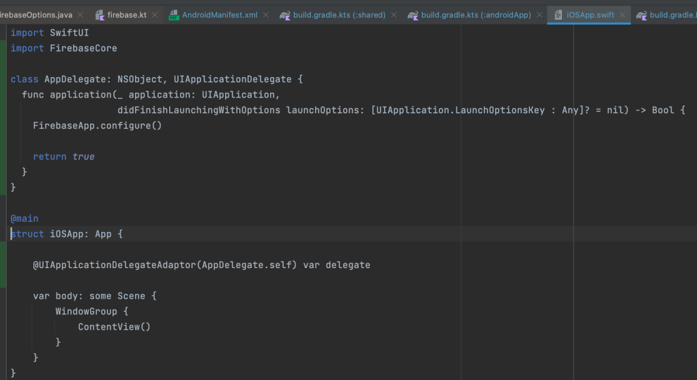Image resolution: width=697 pixels, height=380 pixels.
Task: Click Gradle elephant icon on build.gradle.kts (:androidApp)
Action: (x=413, y=14)
